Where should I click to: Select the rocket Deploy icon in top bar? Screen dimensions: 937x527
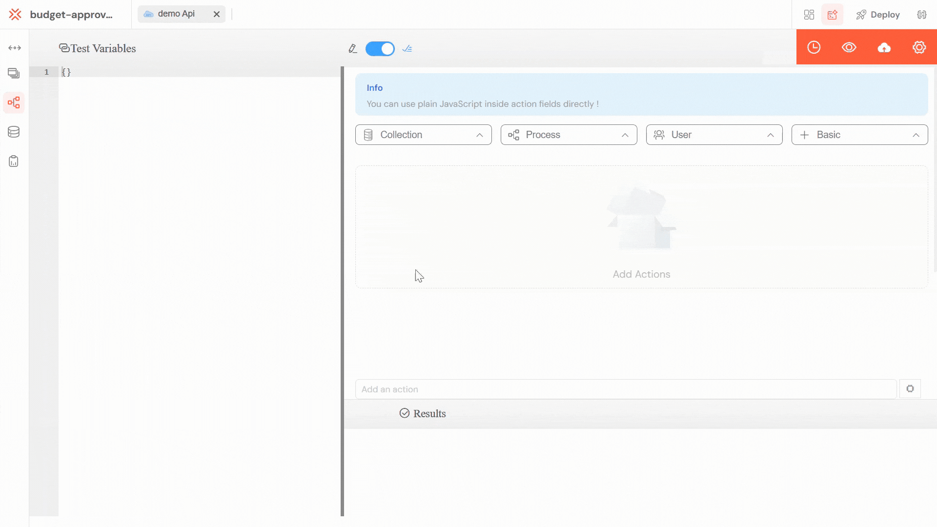pos(861,15)
